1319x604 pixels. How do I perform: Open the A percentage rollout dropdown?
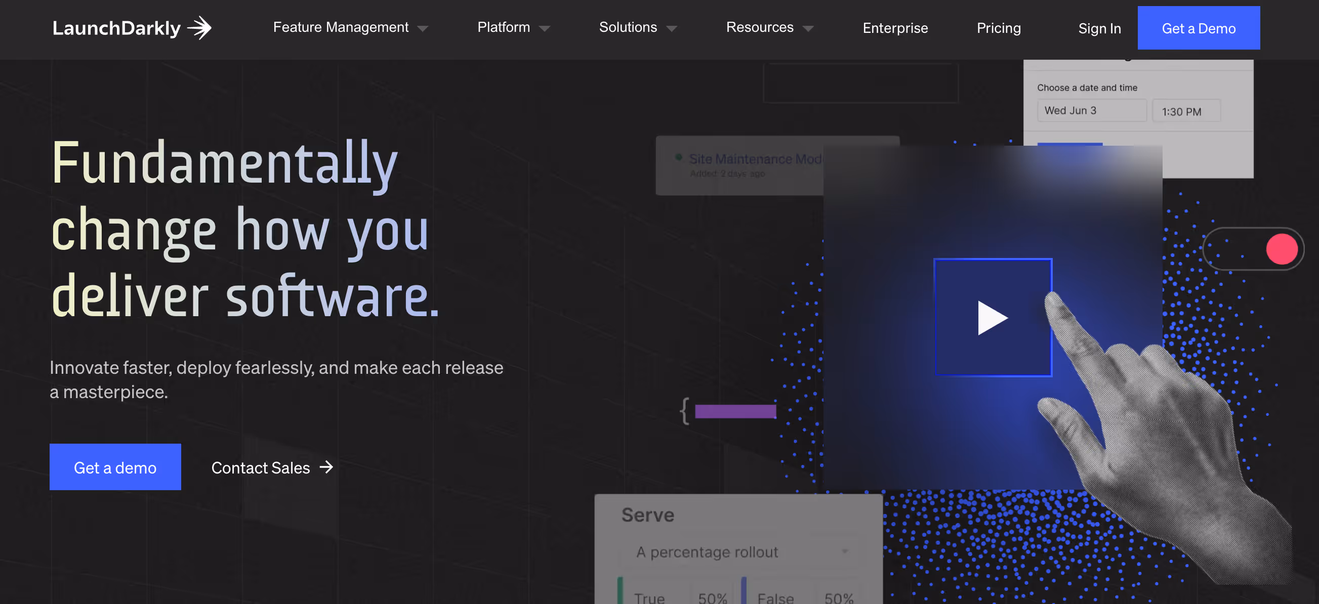(739, 552)
